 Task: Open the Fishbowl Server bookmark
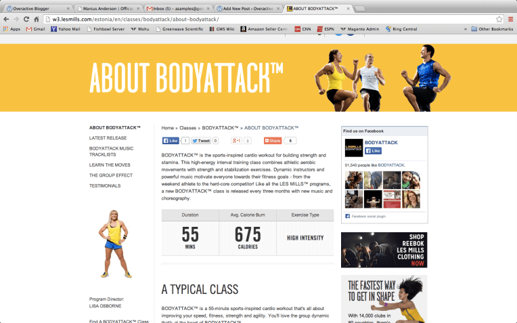click(x=106, y=29)
